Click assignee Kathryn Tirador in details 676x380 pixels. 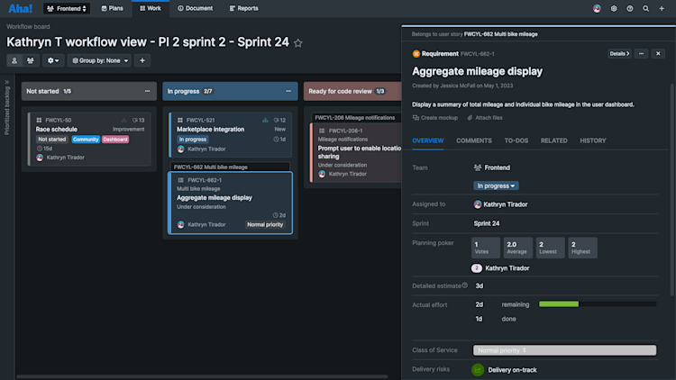[x=500, y=204]
